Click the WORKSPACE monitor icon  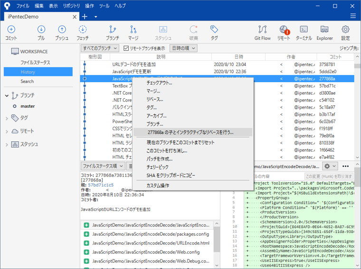[15, 52]
